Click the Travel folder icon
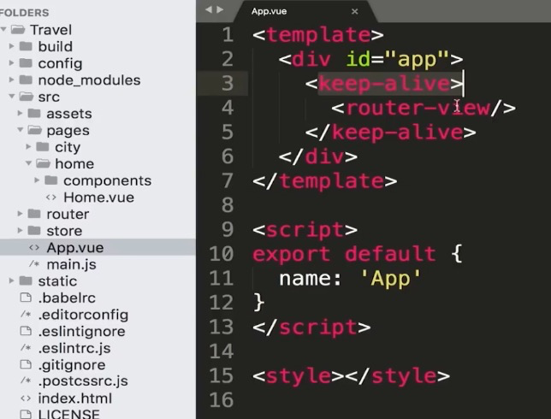Viewport: 551px width, 419px height. 18,30
